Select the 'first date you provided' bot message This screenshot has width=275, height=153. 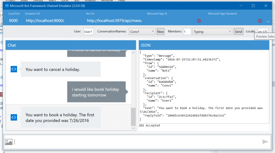point(61,117)
